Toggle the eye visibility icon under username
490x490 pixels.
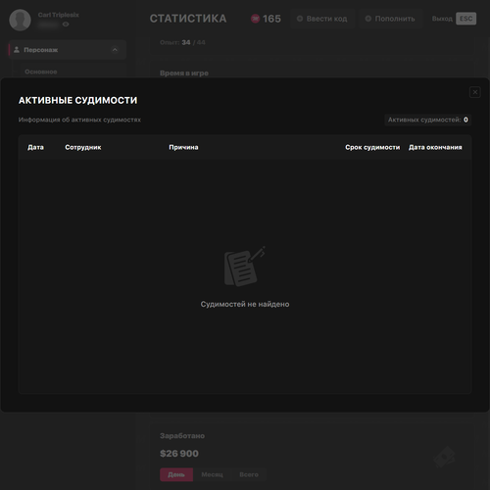66,24
